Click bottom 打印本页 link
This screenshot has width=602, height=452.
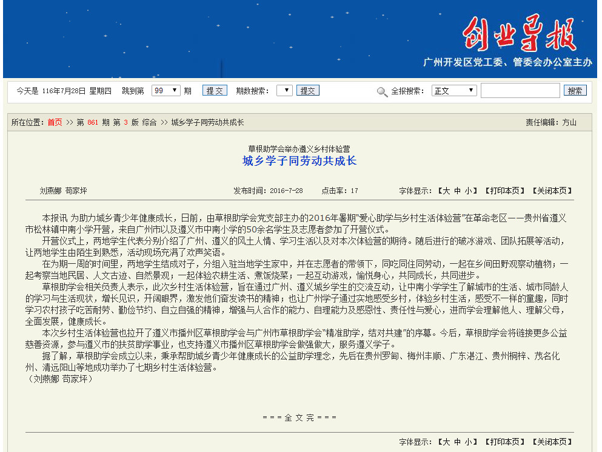coord(504,442)
